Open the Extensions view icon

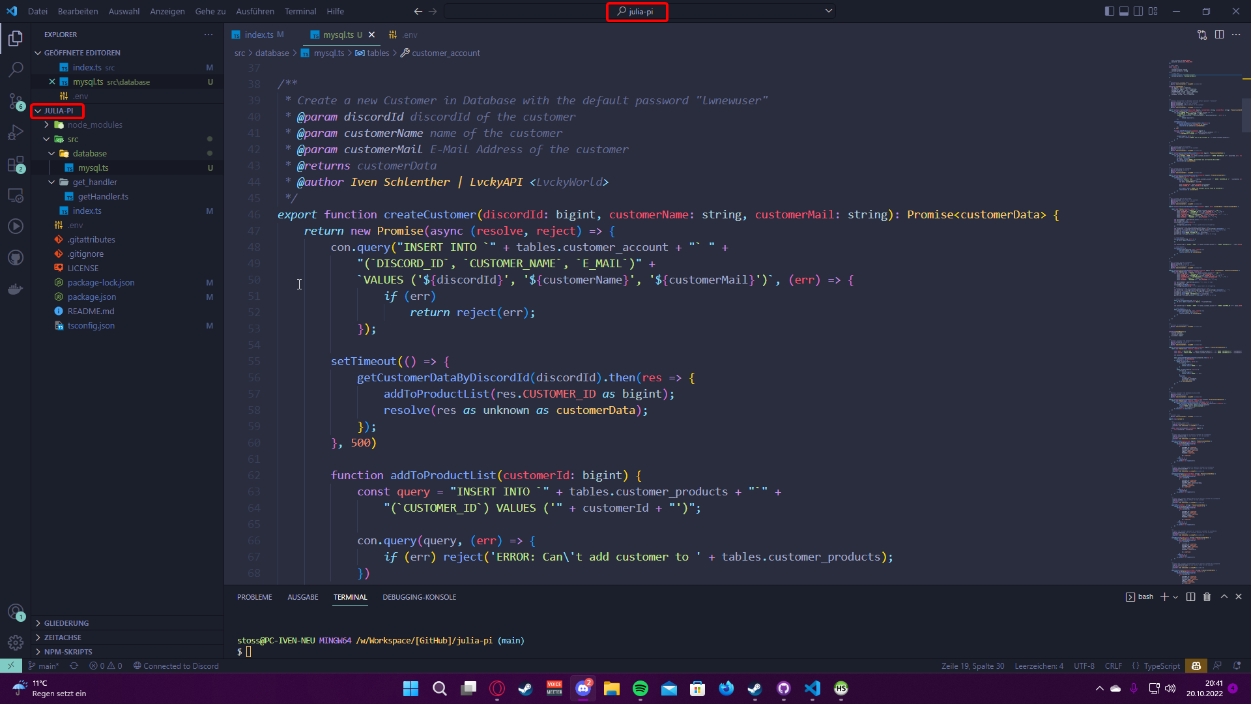pos(16,164)
